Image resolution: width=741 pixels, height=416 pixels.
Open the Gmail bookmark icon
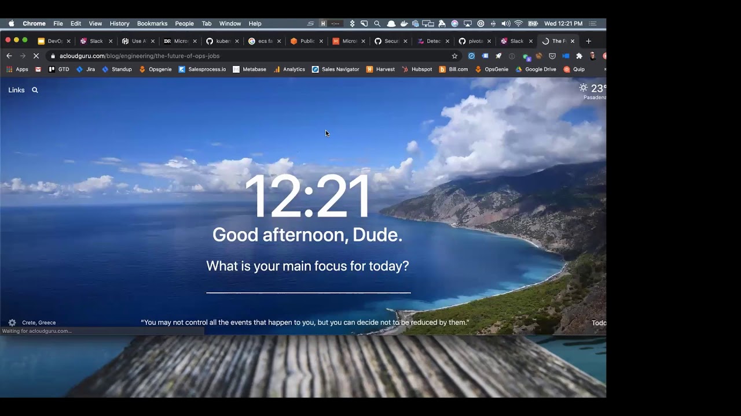click(x=38, y=69)
